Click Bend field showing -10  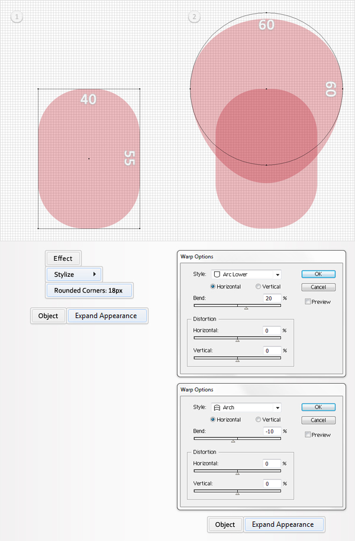(x=272, y=431)
